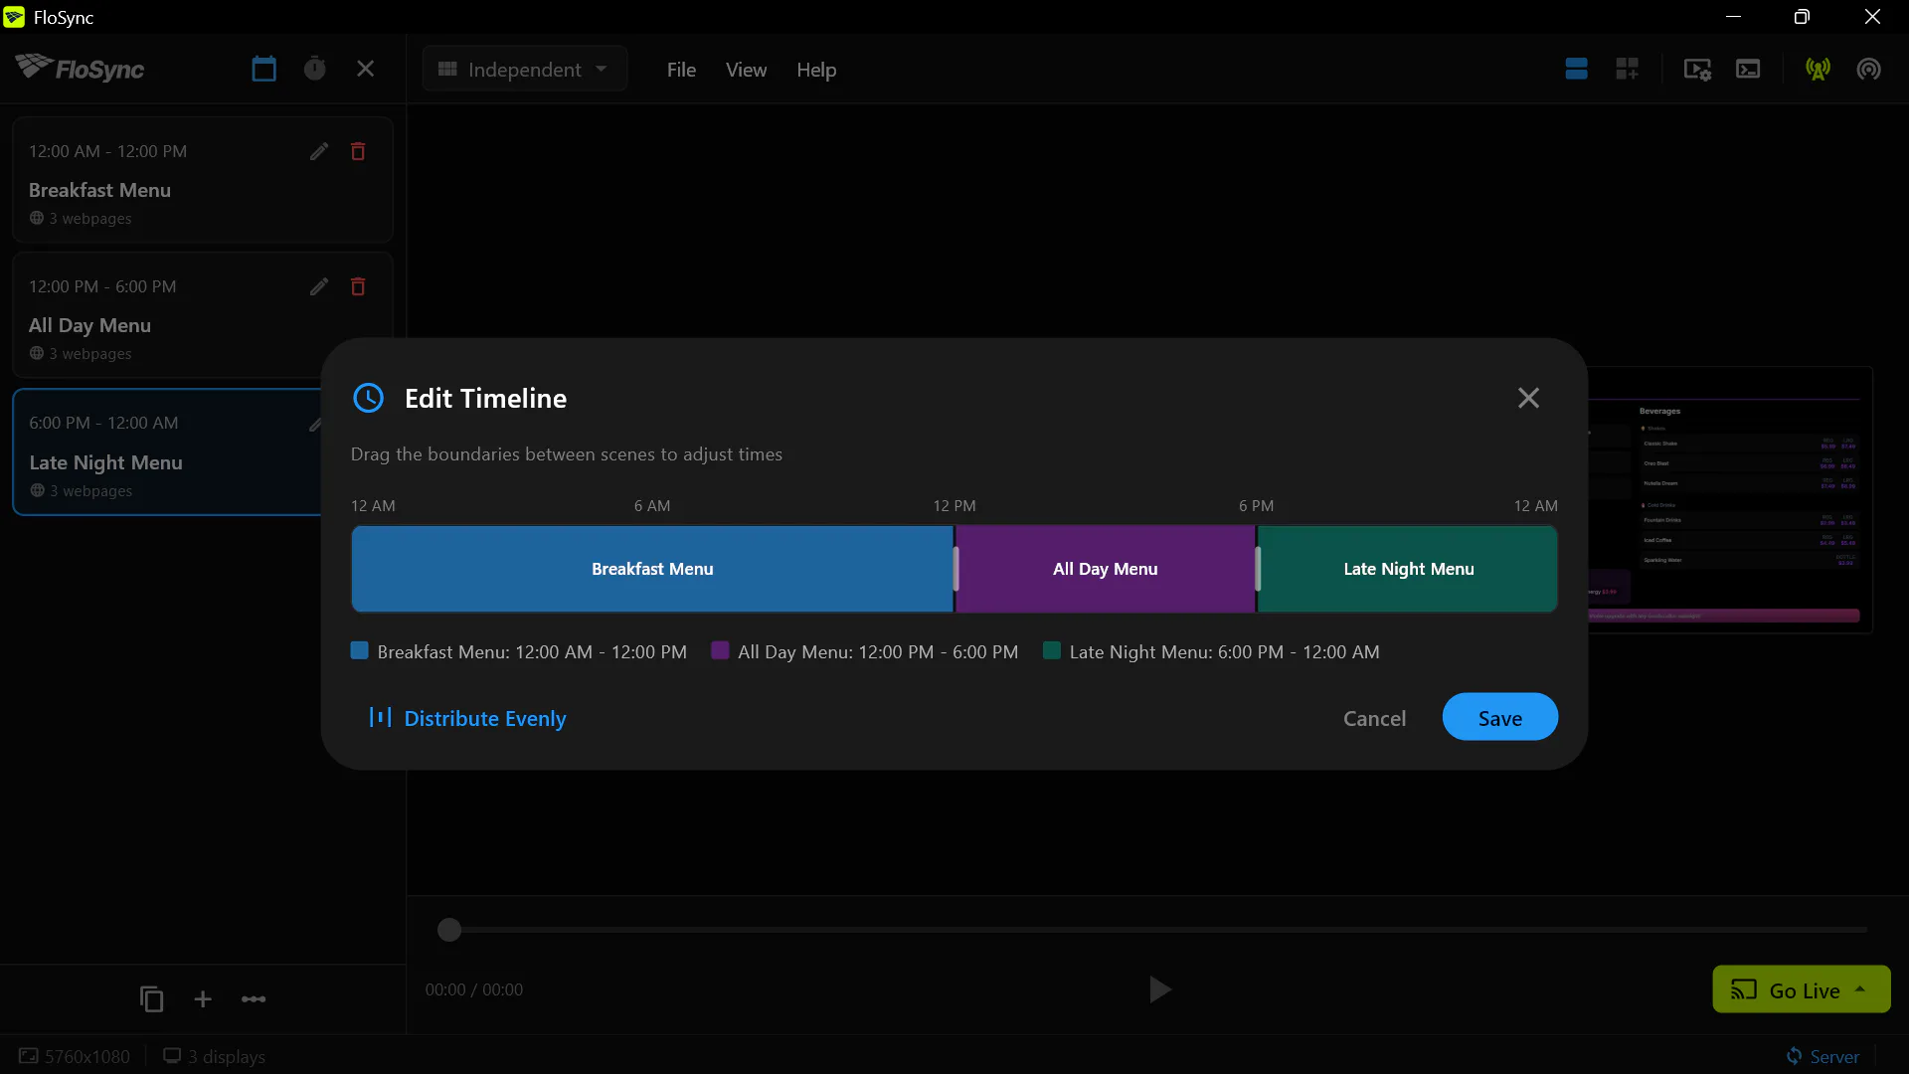Open the View menu
Screen dimensions: 1909x1074
pyautogui.click(x=746, y=70)
